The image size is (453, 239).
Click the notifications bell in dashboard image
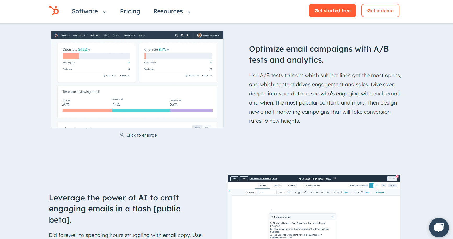tap(188, 35)
